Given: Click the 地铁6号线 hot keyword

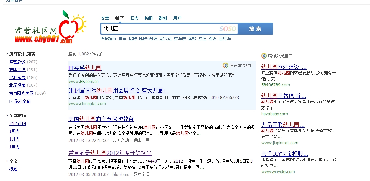Looking at the screenshot, I should click(x=148, y=39).
